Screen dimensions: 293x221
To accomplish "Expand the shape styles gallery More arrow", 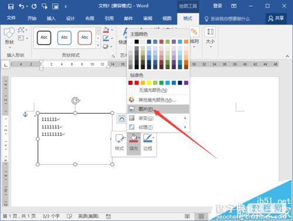I will pos(98,46).
